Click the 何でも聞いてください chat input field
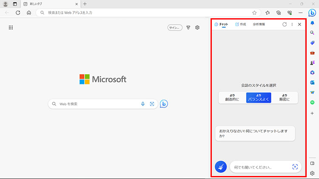Screen dimensions: 319x179 [259, 167]
